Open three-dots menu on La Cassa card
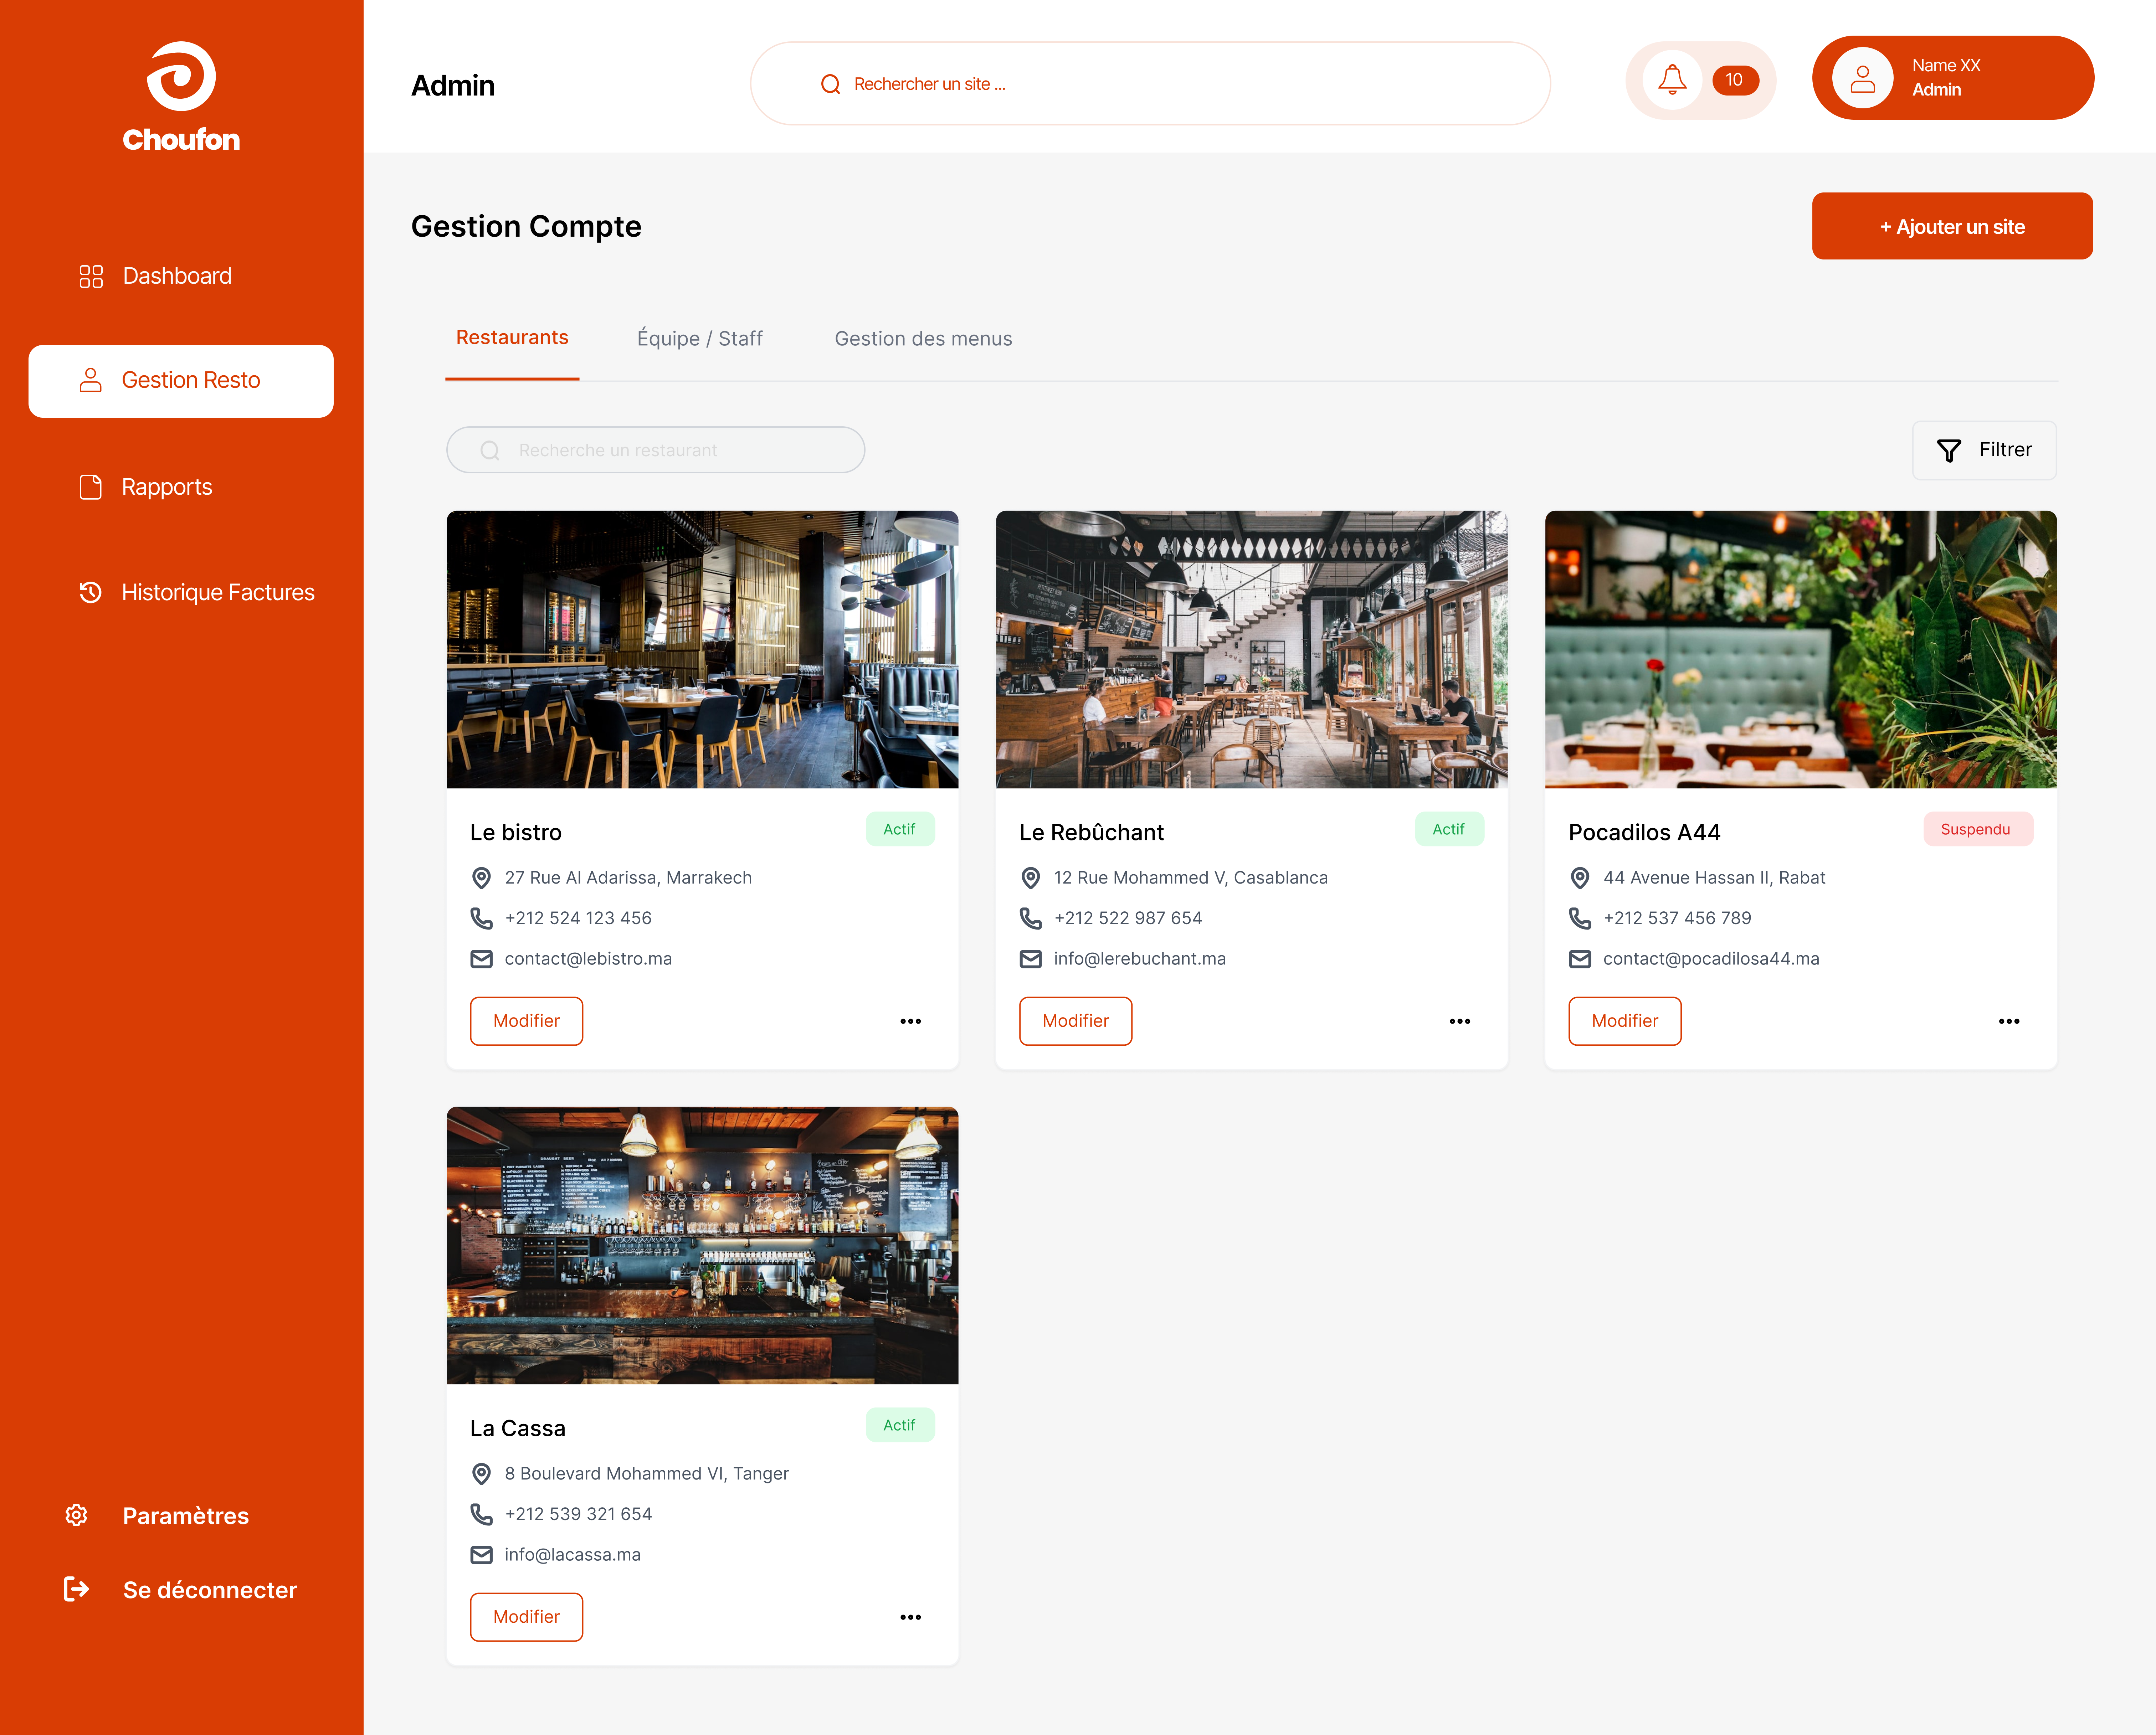This screenshot has height=1735, width=2156. pyautogui.click(x=910, y=1617)
